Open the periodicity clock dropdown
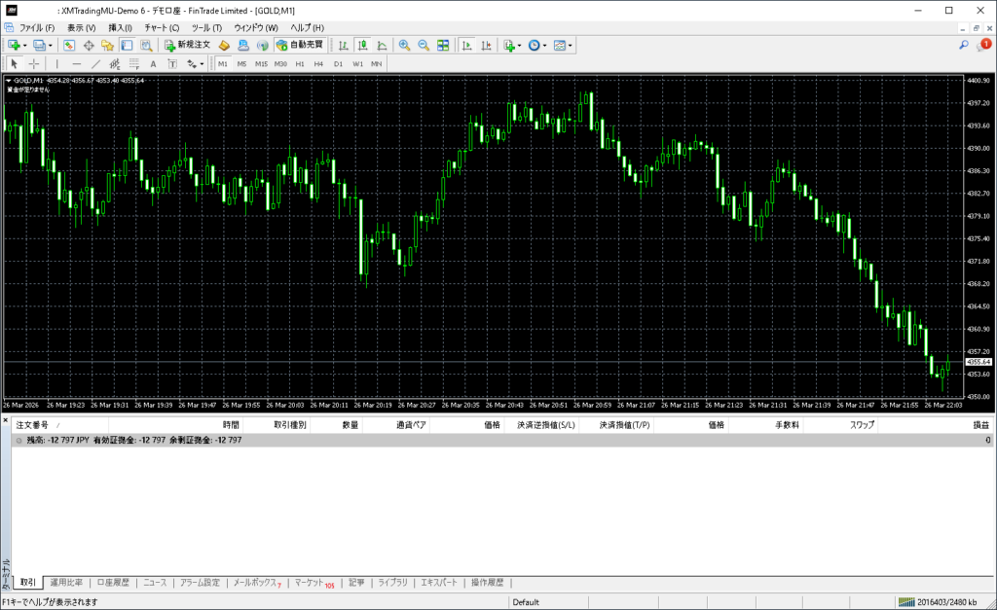The height and width of the screenshot is (610, 997). click(x=545, y=45)
